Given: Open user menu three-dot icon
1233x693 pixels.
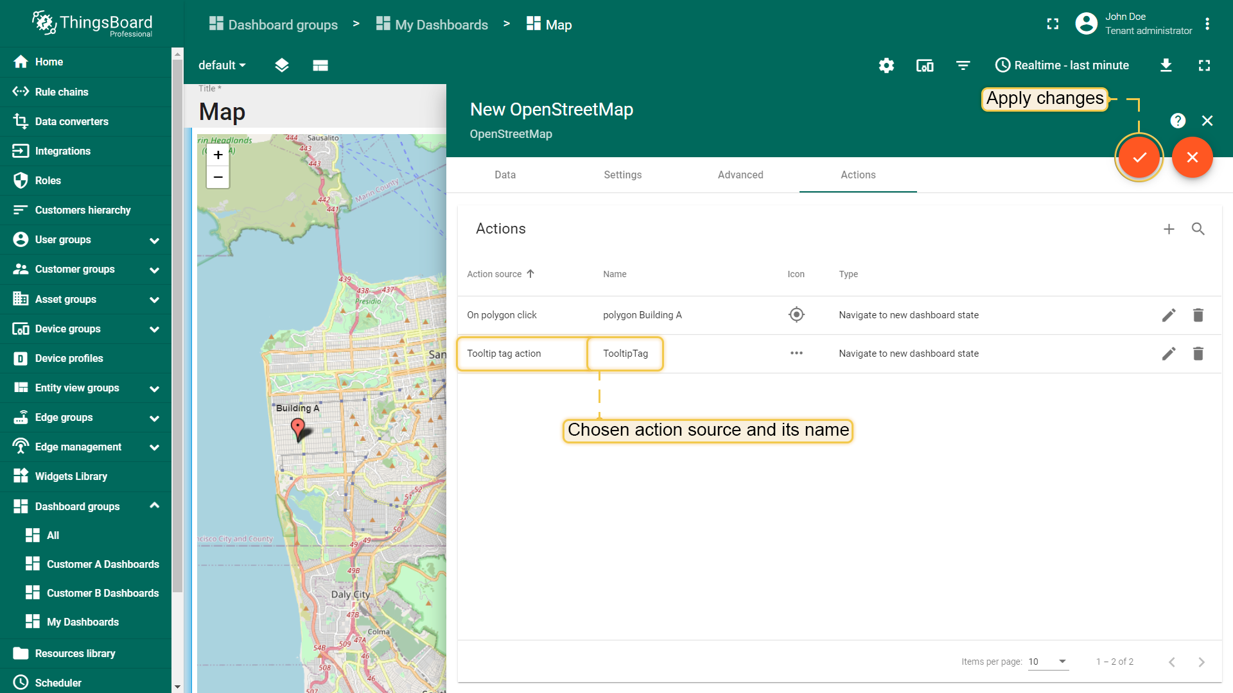Looking at the screenshot, I should coord(1207,24).
